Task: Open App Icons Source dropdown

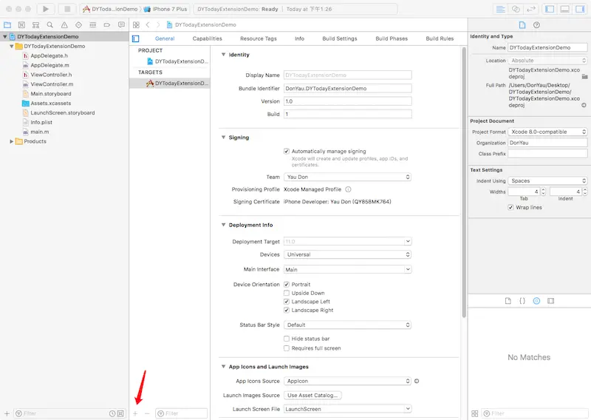Action: [347, 381]
